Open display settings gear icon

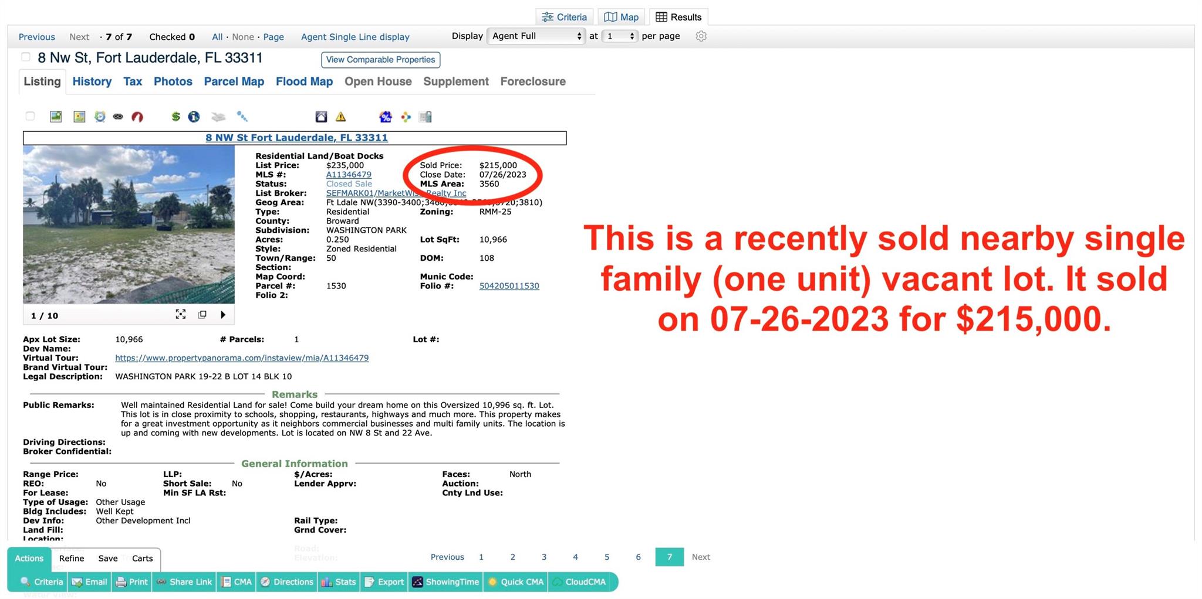point(701,36)
